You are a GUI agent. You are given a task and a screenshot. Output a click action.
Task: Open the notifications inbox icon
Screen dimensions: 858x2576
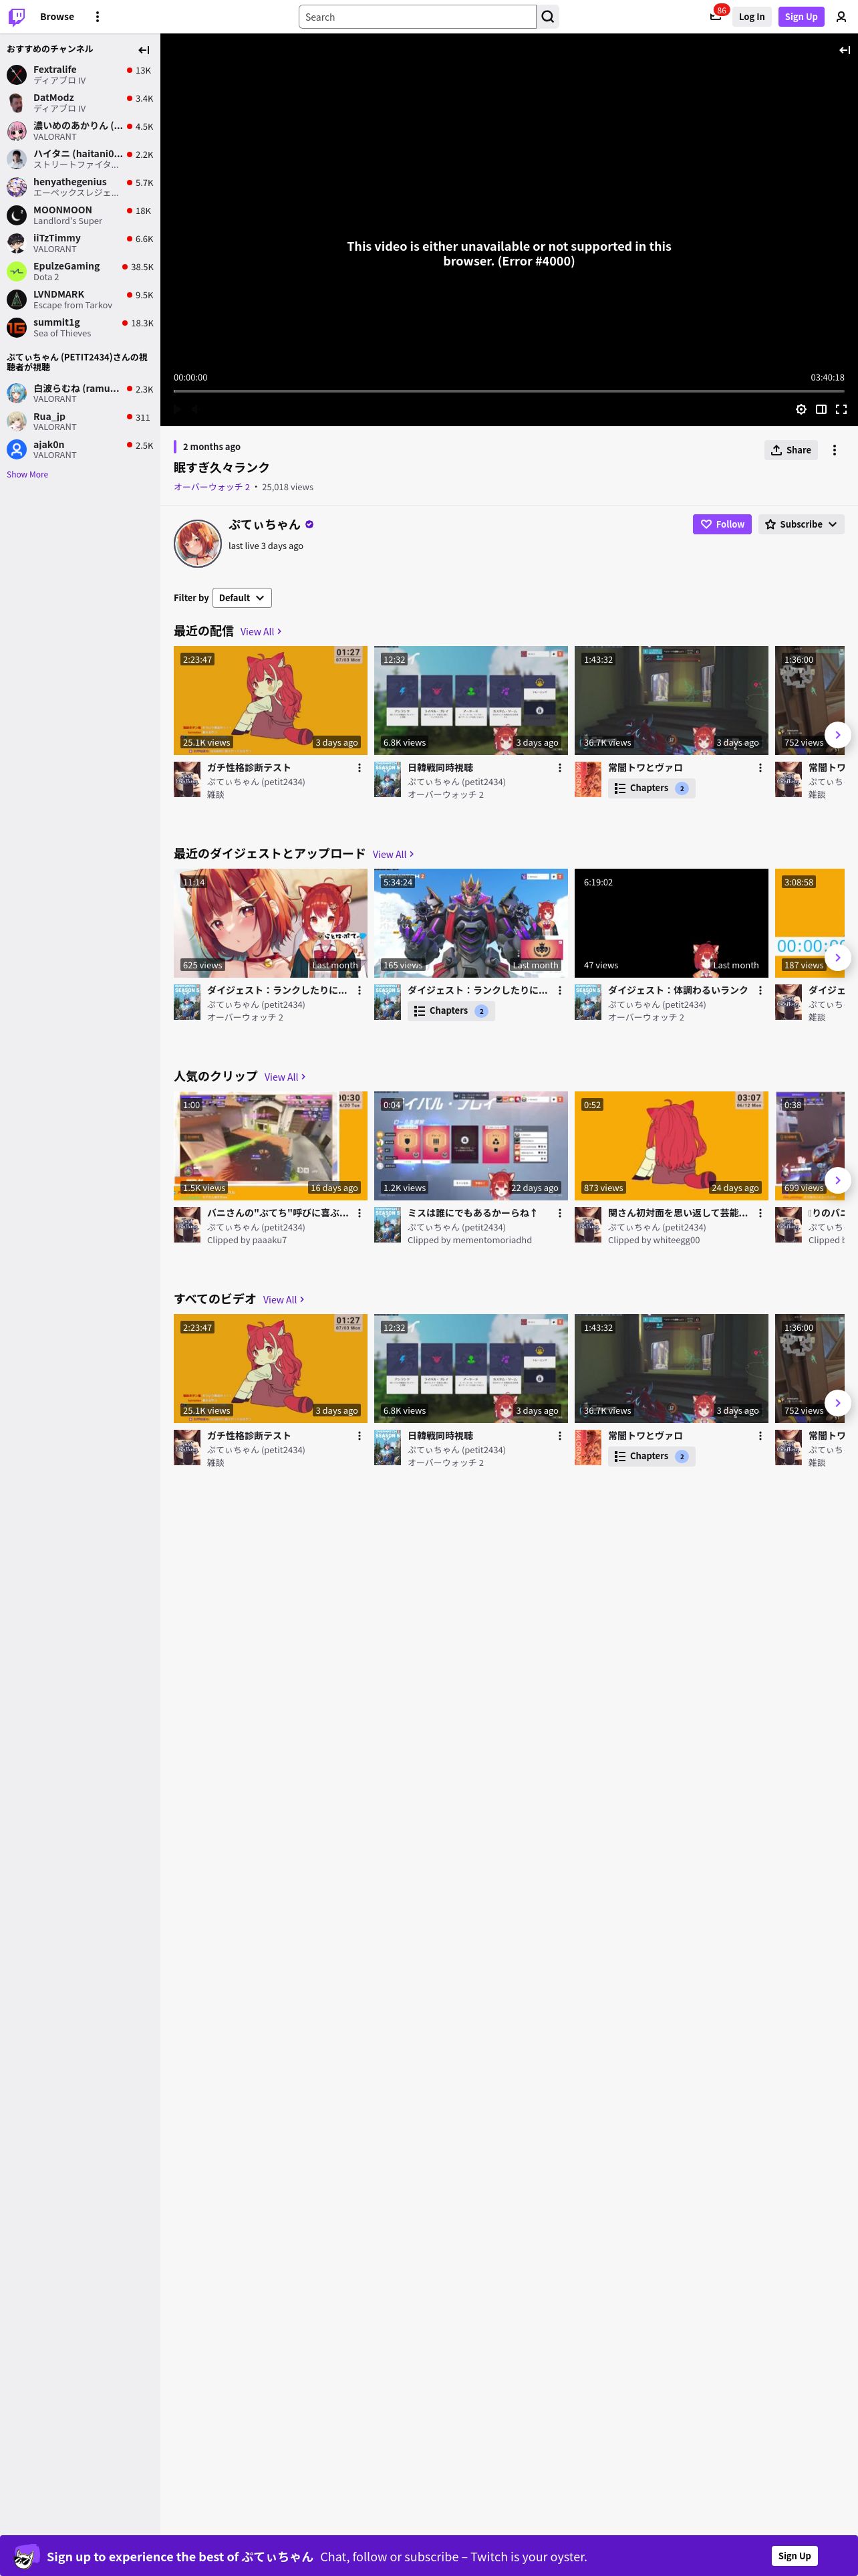[715, 17]
